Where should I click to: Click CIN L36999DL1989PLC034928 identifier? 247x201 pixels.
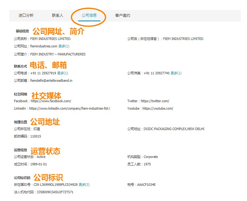point(55,185)
